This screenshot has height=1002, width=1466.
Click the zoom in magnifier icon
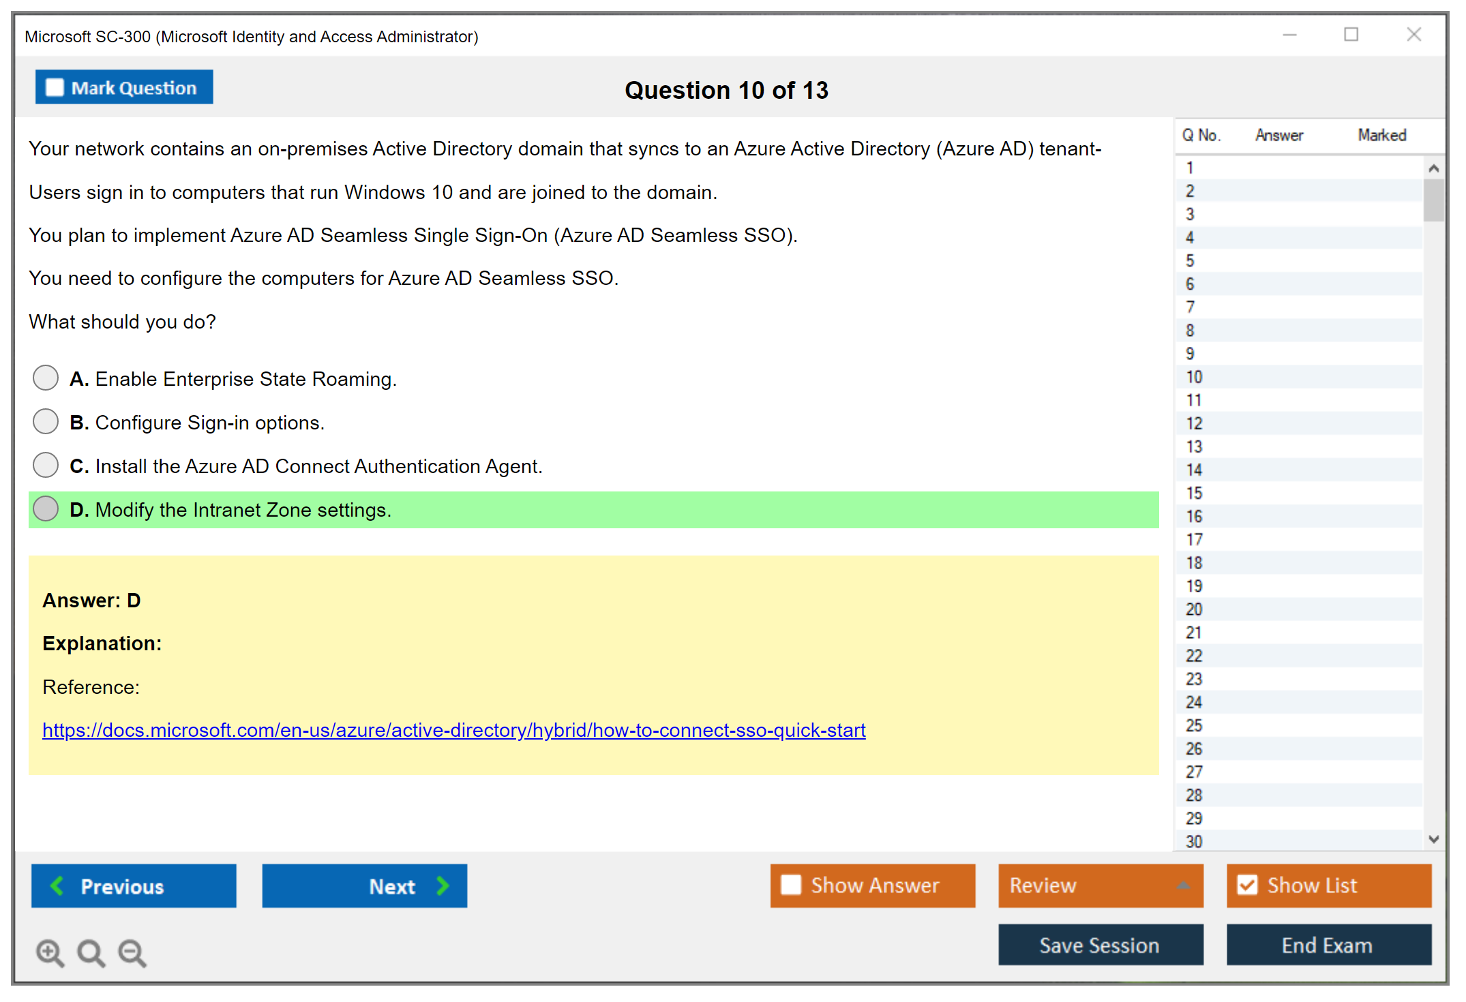(50, 952)
